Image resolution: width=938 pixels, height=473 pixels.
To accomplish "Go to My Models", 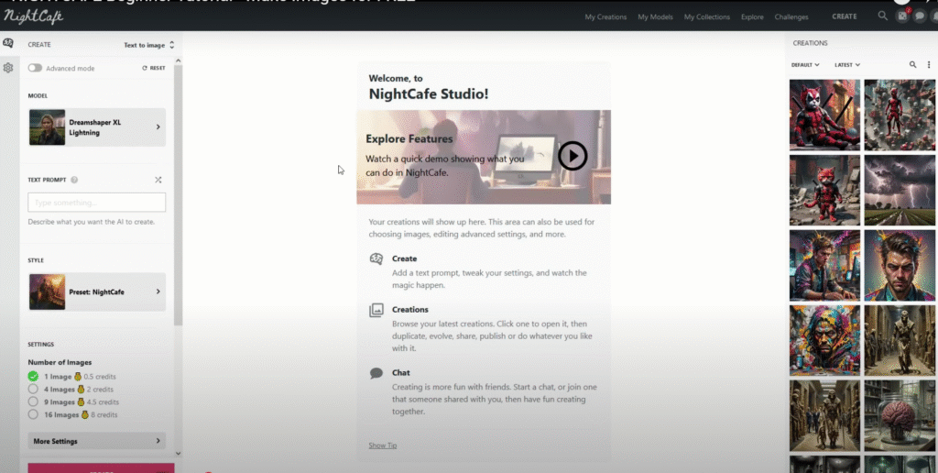I will [655, 16].
